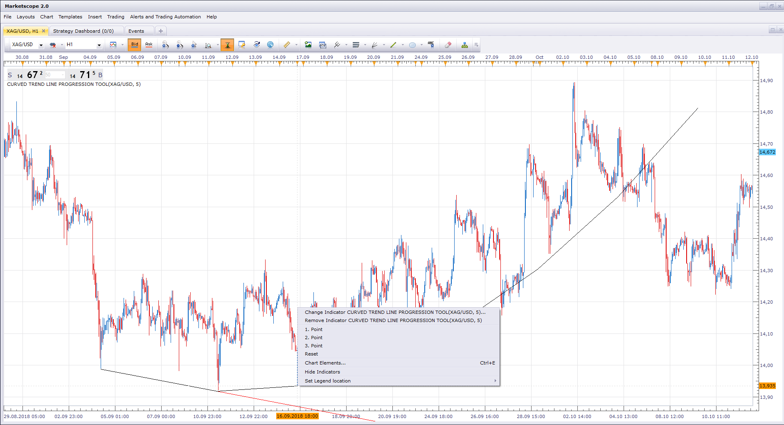Screen dimensions: 784x425
Task: Click the zoom in magnifier icon
Action: [165, 45]
